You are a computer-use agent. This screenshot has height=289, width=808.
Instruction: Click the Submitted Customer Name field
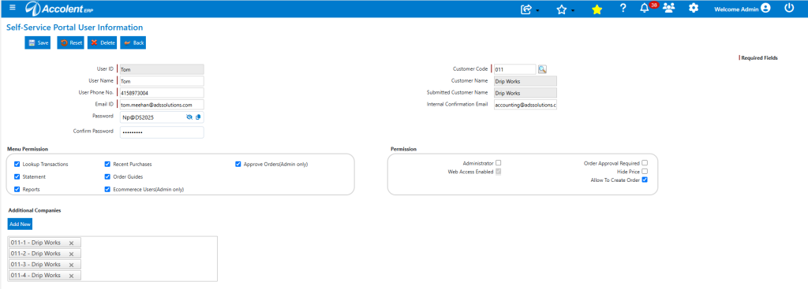(525, 93)
